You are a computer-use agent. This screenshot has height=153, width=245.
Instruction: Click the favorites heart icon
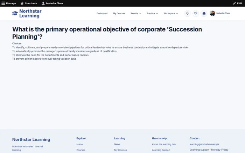tap(196, 13)
